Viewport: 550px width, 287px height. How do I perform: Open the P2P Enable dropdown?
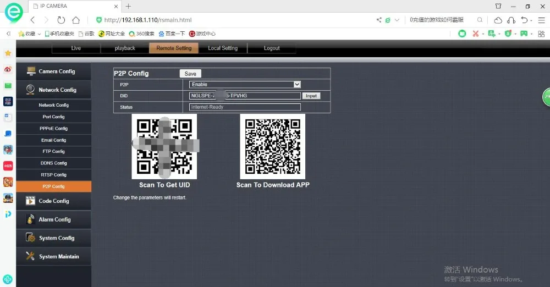[245, 85]
